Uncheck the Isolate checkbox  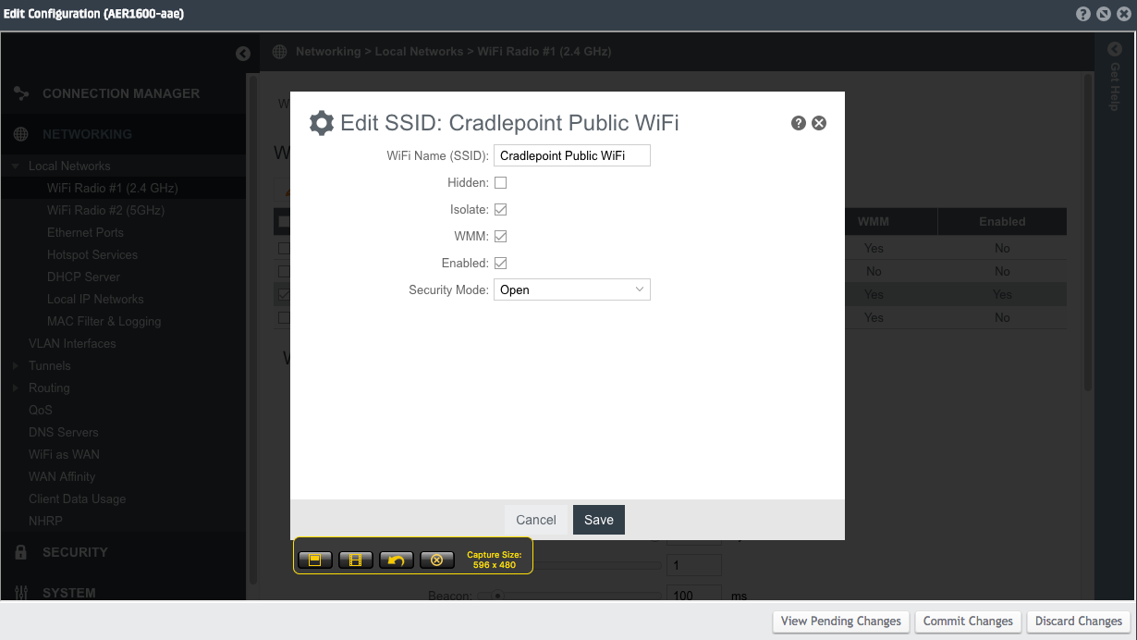click(x=500, y=210)
